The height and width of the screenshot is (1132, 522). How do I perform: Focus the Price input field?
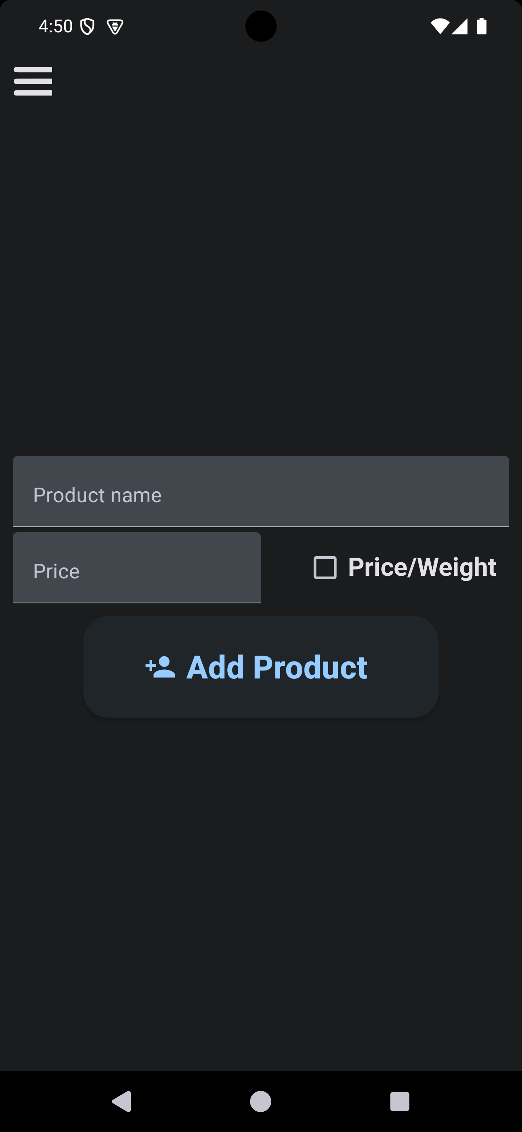click(137, 568)
